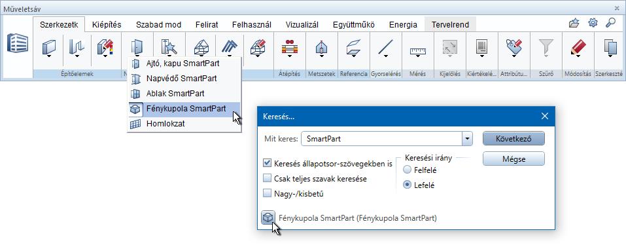This screenshot has height=245, width=626.
Task: Switch to the Szerkezetk tab
Action: 59,25
